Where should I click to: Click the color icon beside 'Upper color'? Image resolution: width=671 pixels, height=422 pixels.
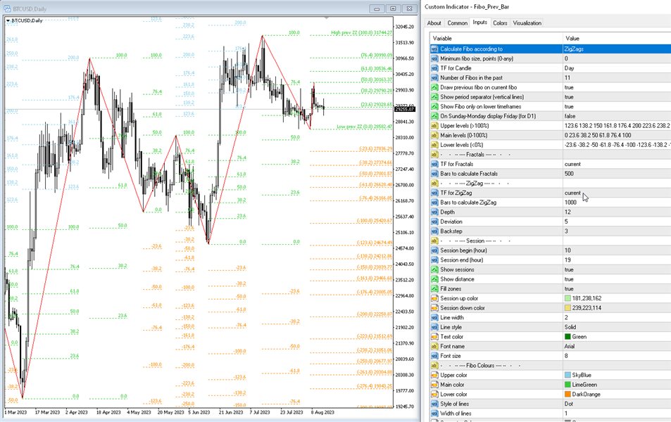click(x=435, y=375)
